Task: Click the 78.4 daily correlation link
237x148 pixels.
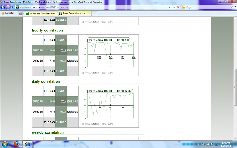Action: (64, 101)
